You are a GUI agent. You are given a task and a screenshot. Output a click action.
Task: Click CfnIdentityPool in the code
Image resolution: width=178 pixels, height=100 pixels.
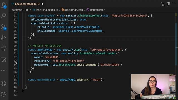point(89,16)
